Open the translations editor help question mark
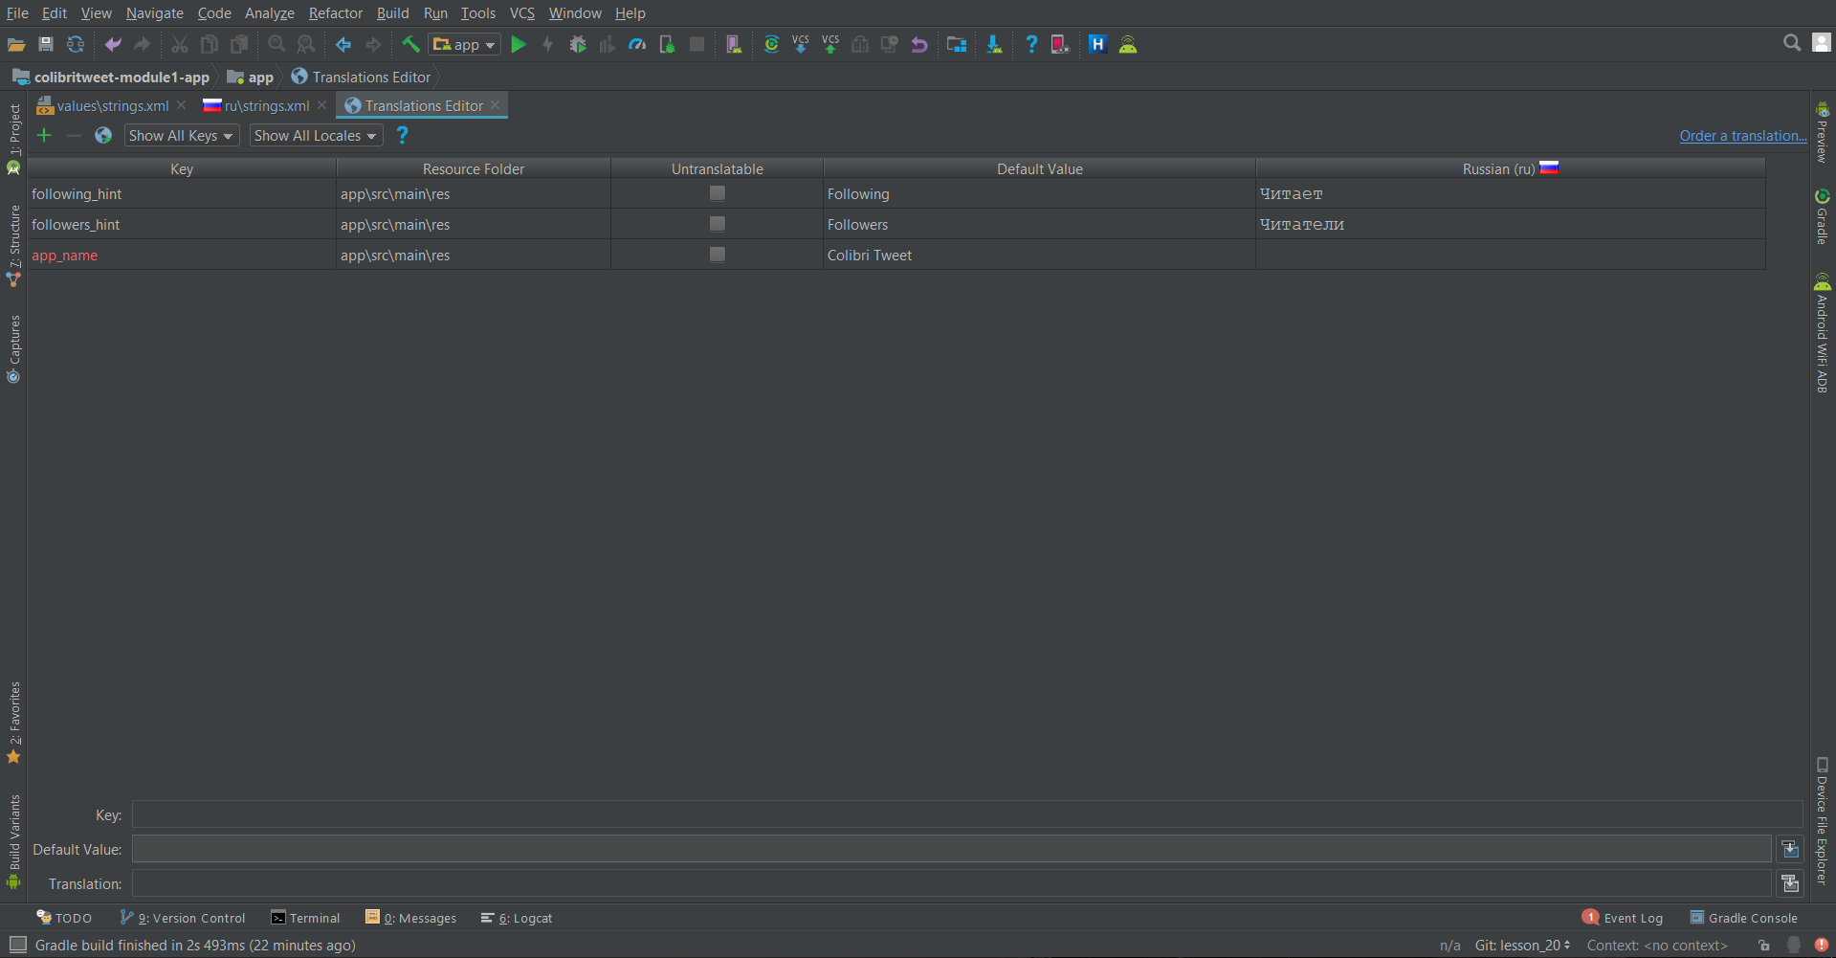The height and width of the screenshot is (958, 1836). pyautogui.click(x=402, y=136)
